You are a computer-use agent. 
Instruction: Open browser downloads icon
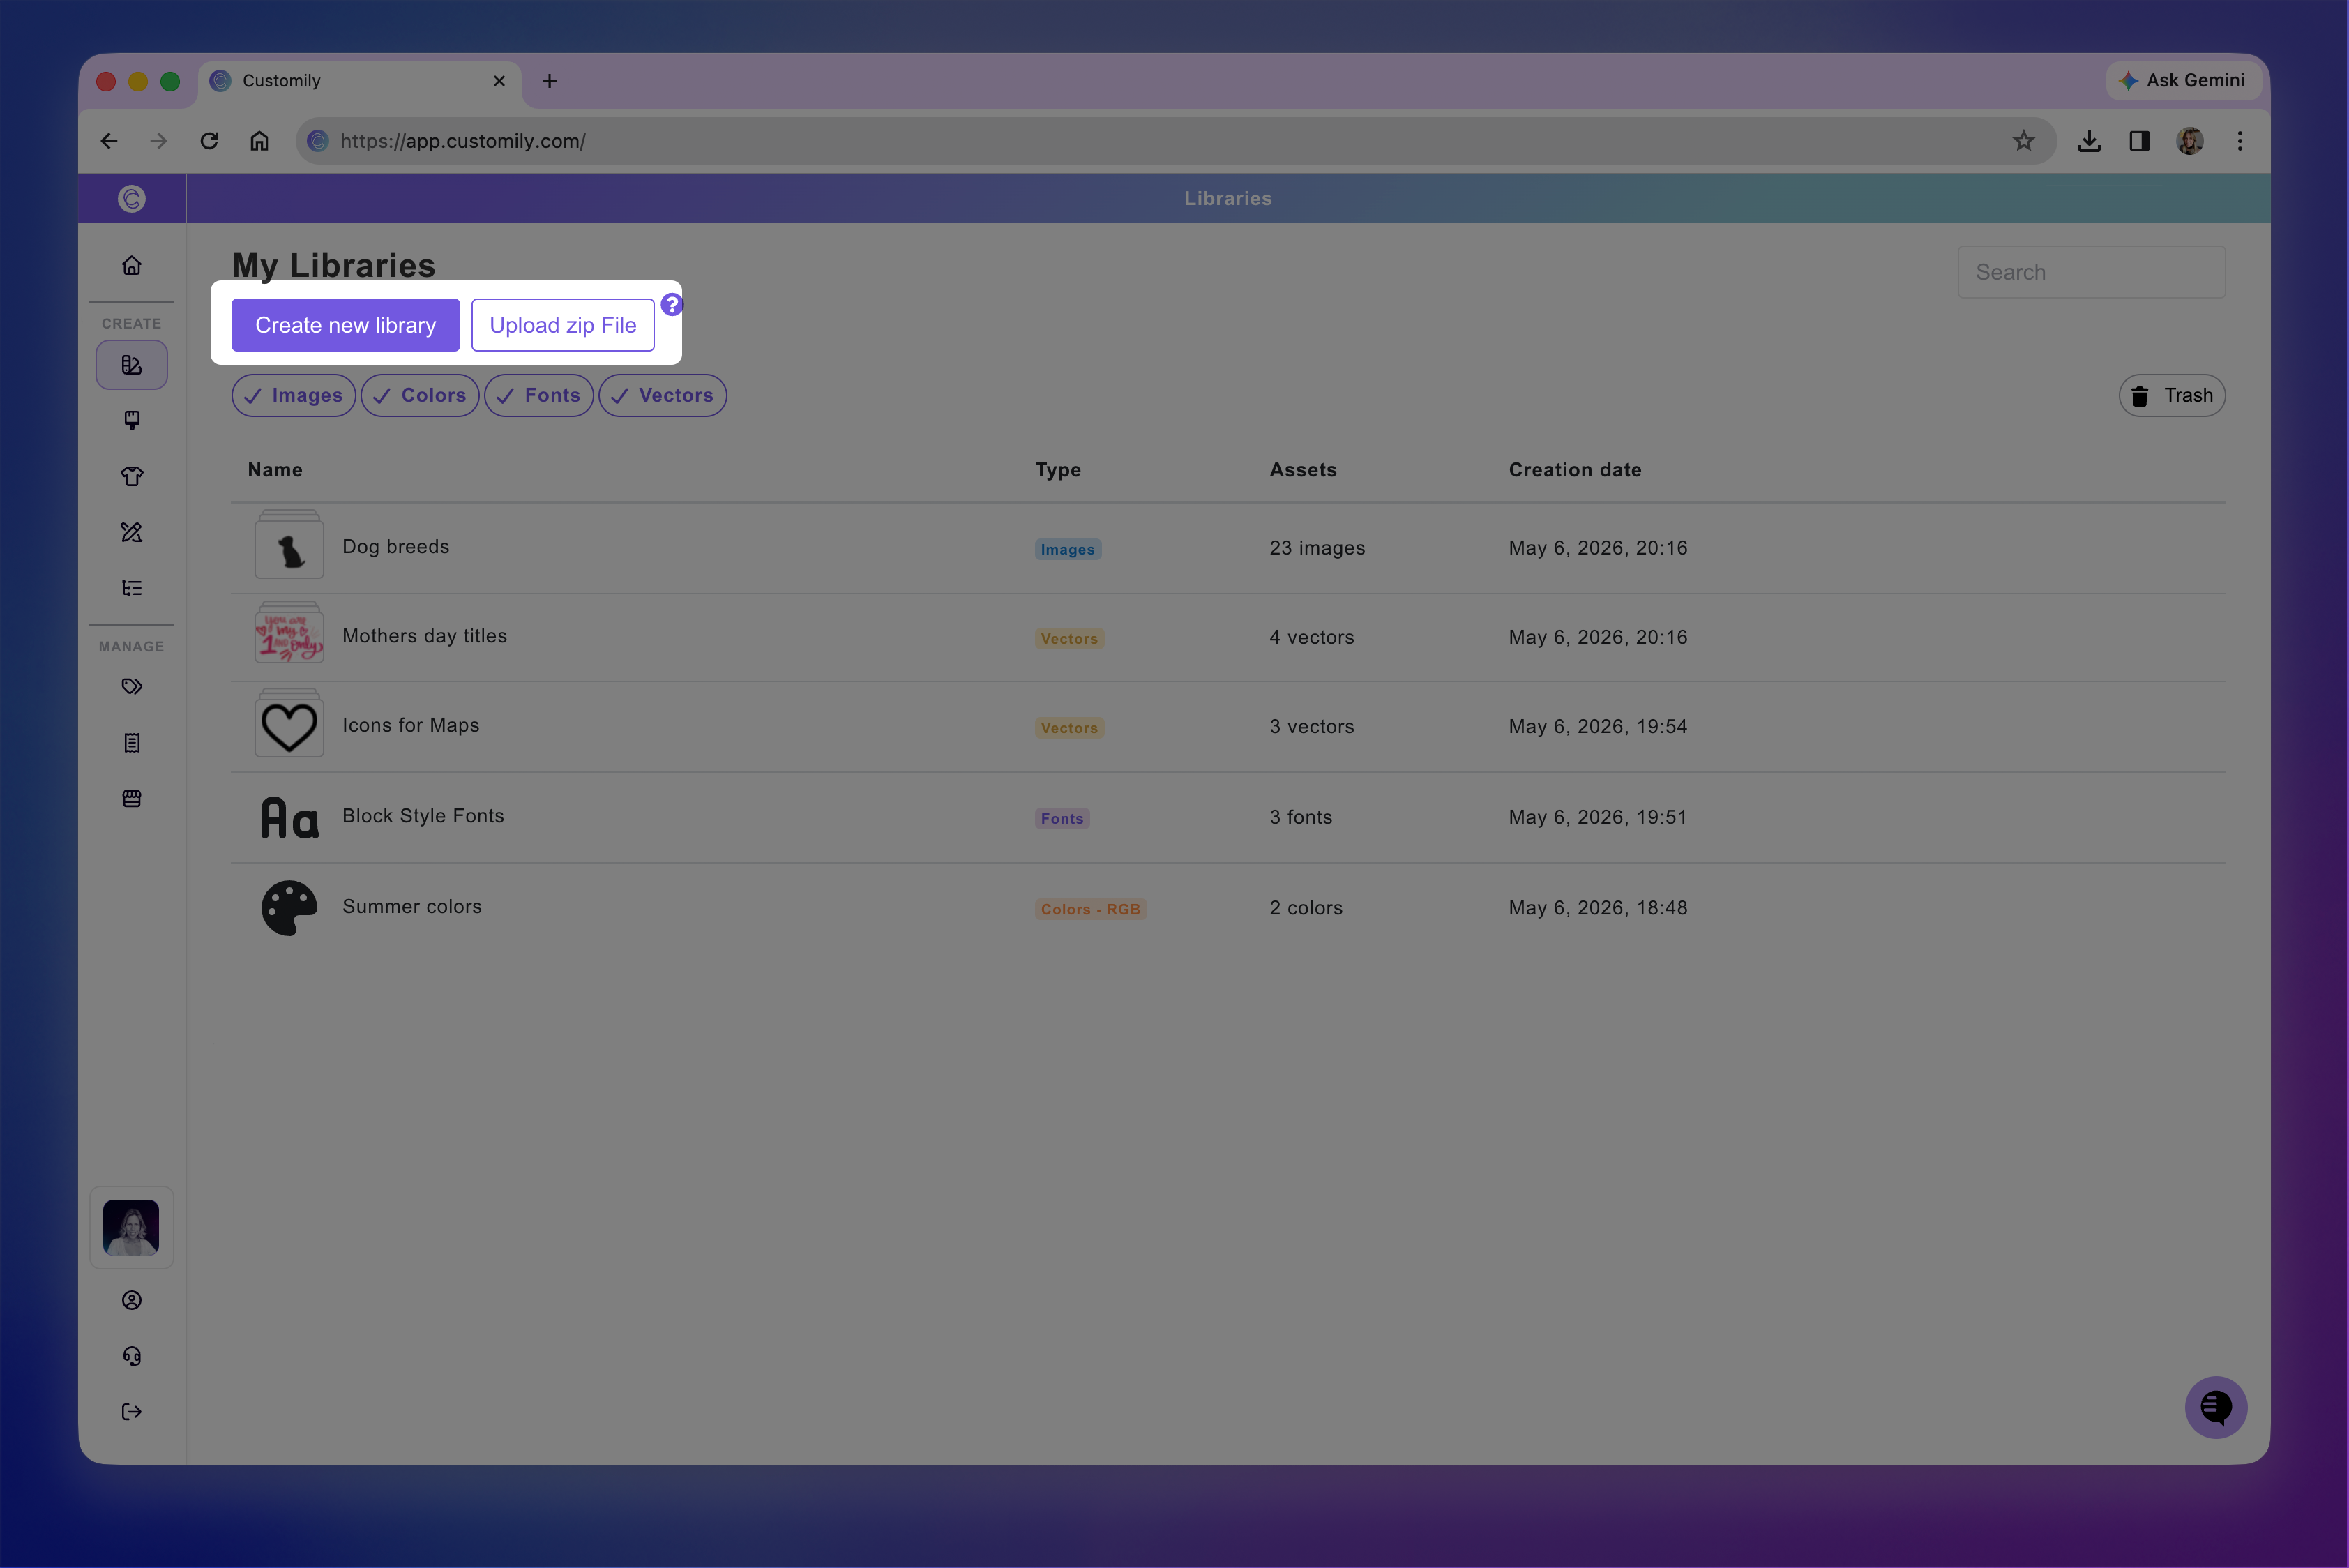pyautogui.click(x=2089, y=141)
